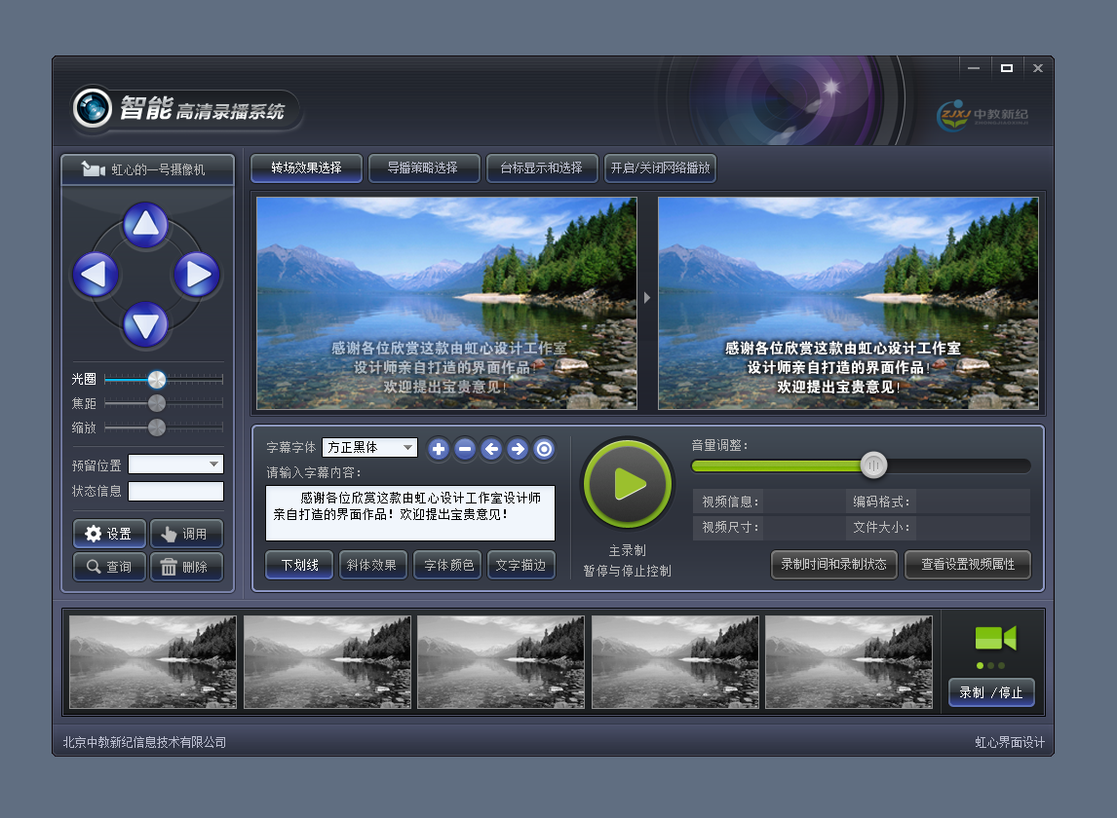The width and height of the screenshot is (1117, 818).
Task: Click the 录制/停止 record stop button
Action: [991, 692]
